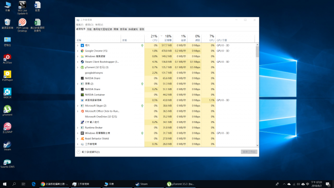334x188 pixels.
Task: Open the 本機 (This PC) desktop icon
Action: pos(7,6)
